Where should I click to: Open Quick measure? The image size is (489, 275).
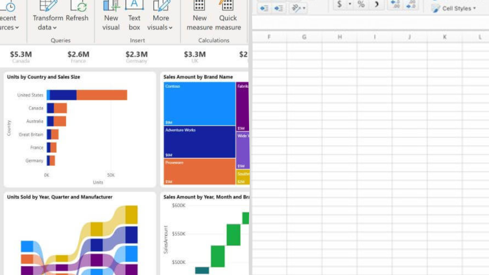pos(228,15)
